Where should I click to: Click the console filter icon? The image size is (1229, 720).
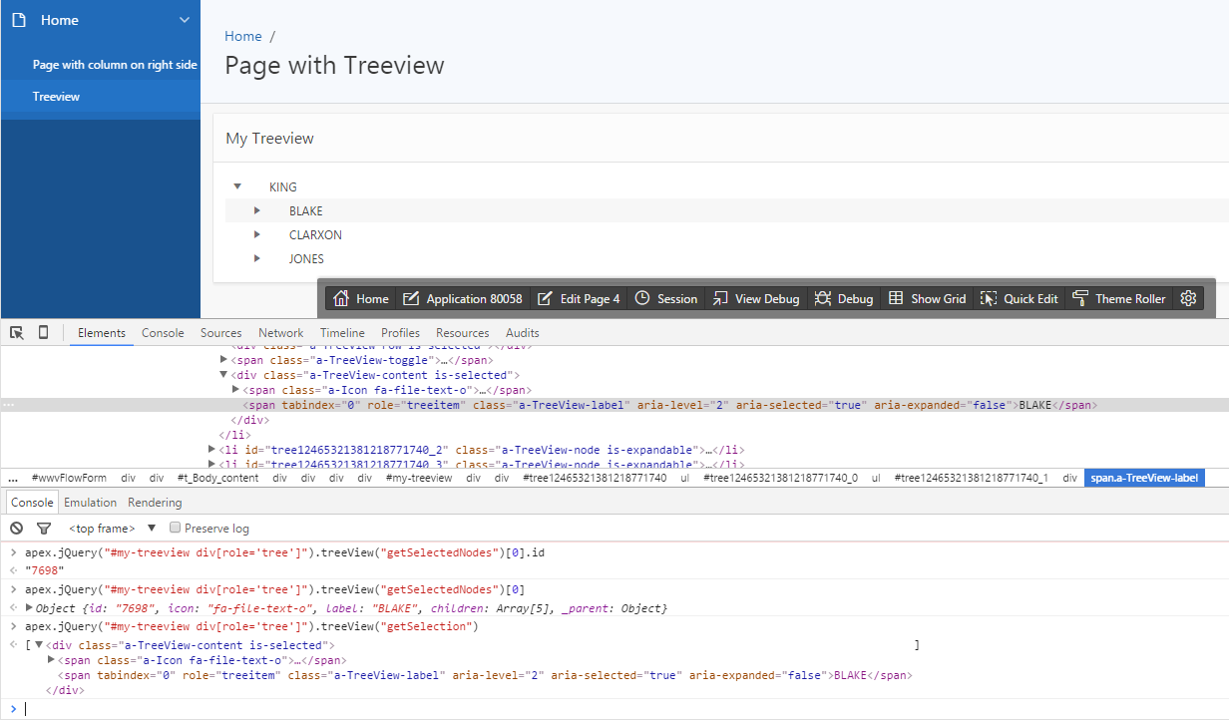click(43, 528)
